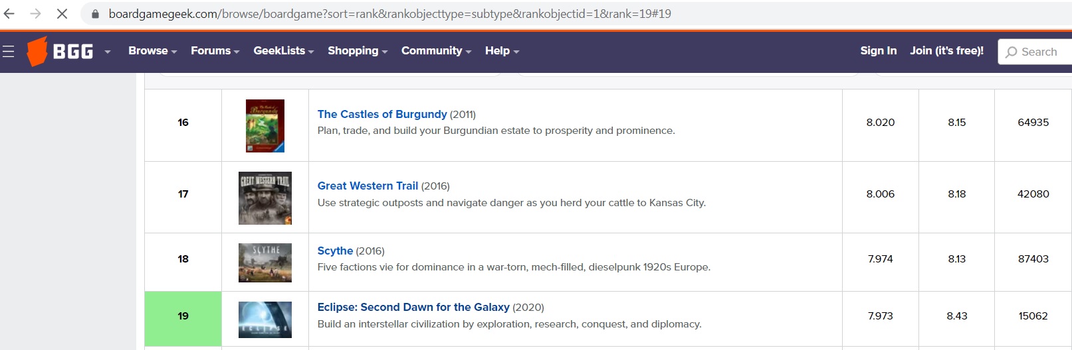
Task: Open the hamburger menu icon
Action: tap(8, 51)
